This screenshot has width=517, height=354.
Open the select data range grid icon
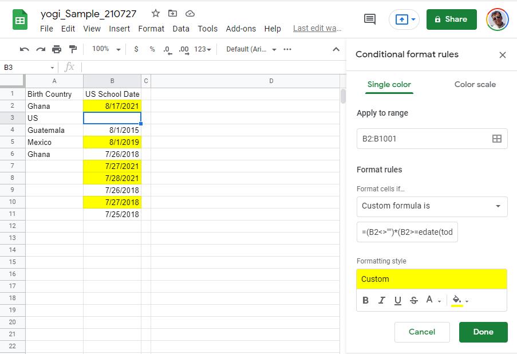point(496,138)
